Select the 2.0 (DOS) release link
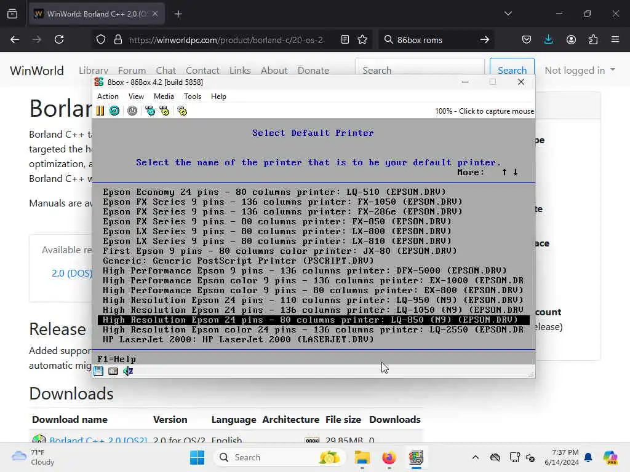The image size is (630, 472). tap(72, 273)
